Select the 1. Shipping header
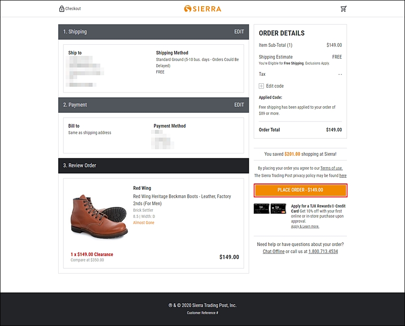This screenshot has height=326, width=405. coord(154,32)
